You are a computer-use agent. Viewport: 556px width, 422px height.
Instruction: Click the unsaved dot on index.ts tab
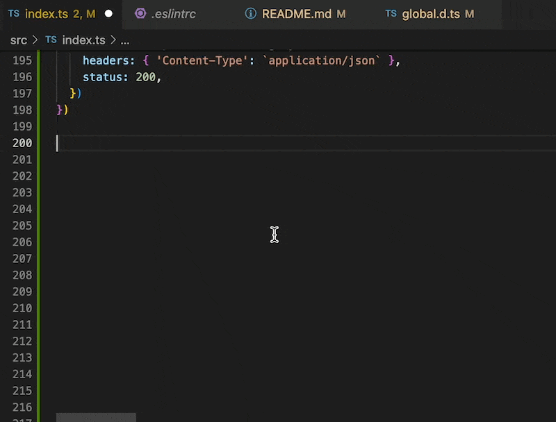[108, 14]
